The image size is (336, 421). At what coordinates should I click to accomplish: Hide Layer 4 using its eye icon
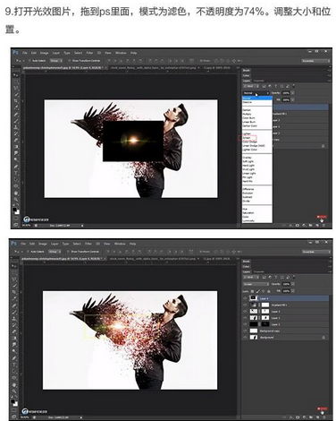[x=245, y=298]
